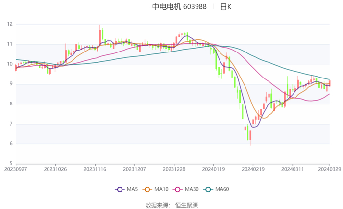Click the 20231116 date axis label

coord(95,169)
